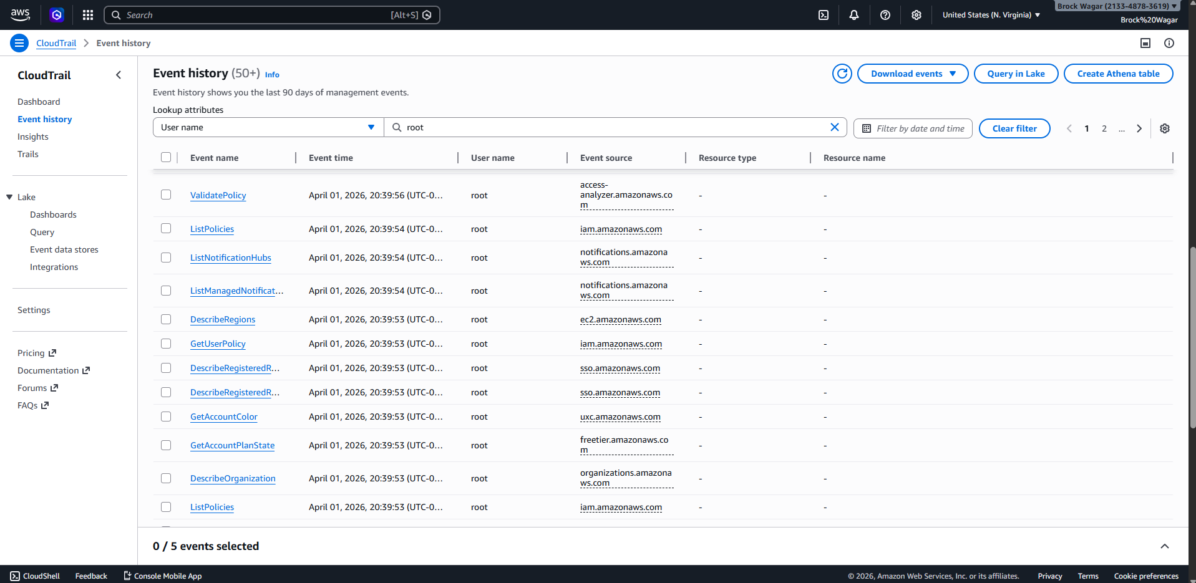This screenshot has height=583, width=1196.
Task: Go to page 2 of event results
Action: (x=1104, y=128)
